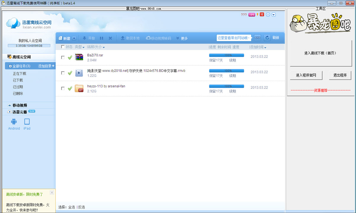This screenshot has width=356, height=213.
Task: Click the 刷新 text label
Action: [x=276, y=38]
